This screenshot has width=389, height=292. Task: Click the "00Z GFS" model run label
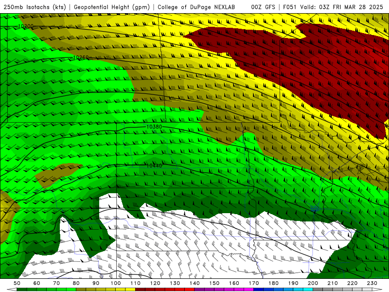(263, 7)
